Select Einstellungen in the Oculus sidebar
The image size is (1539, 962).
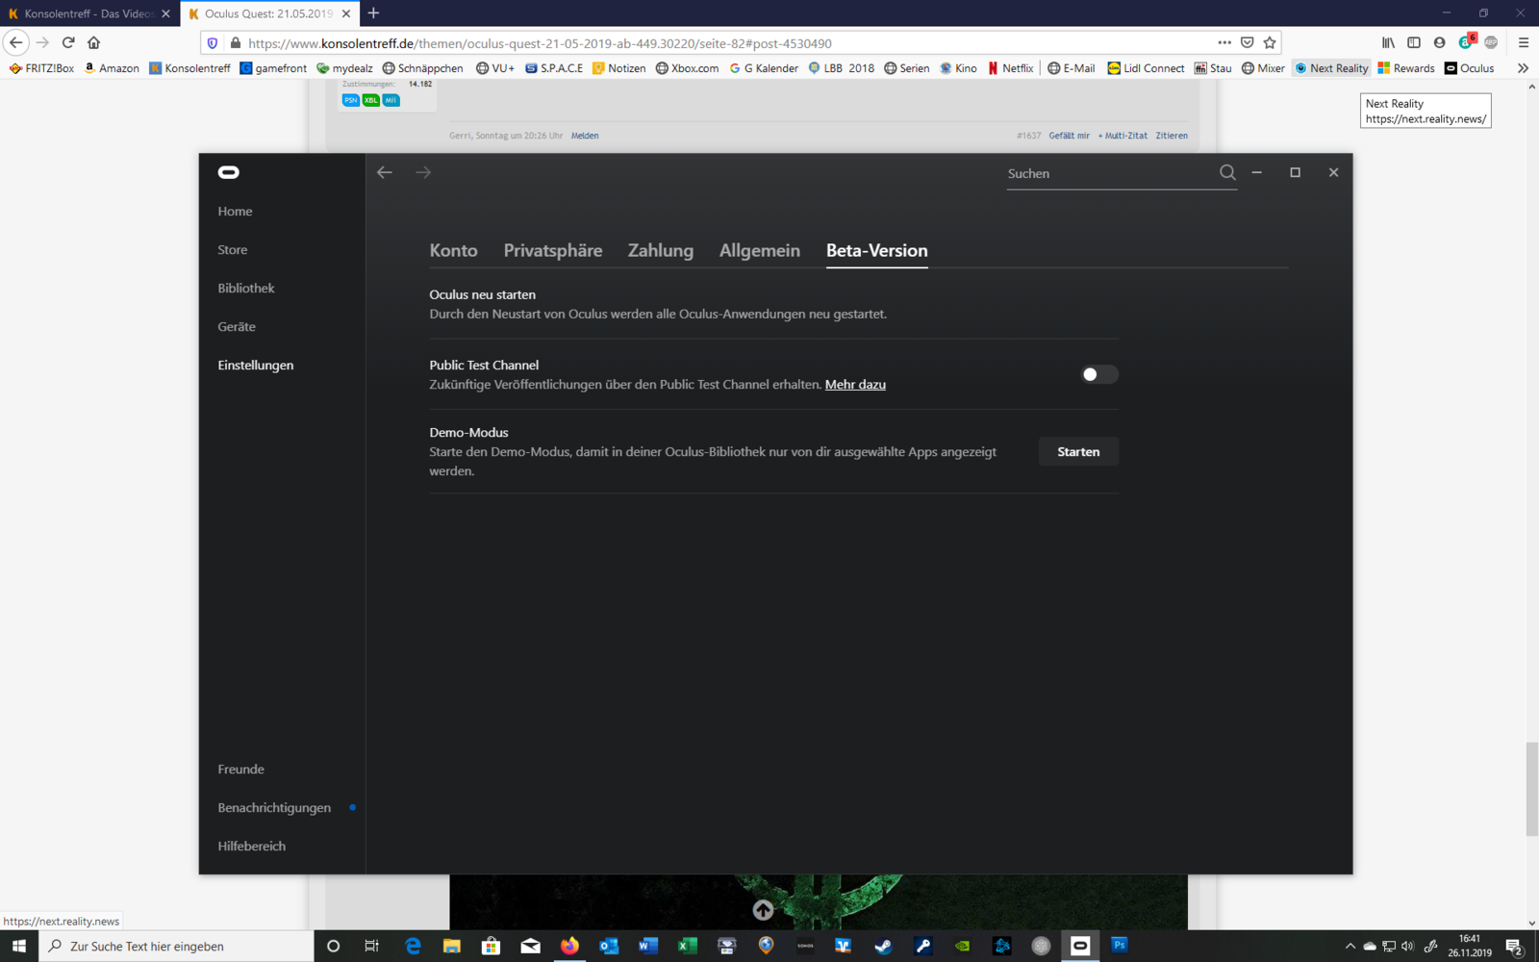tap(256, 366)
